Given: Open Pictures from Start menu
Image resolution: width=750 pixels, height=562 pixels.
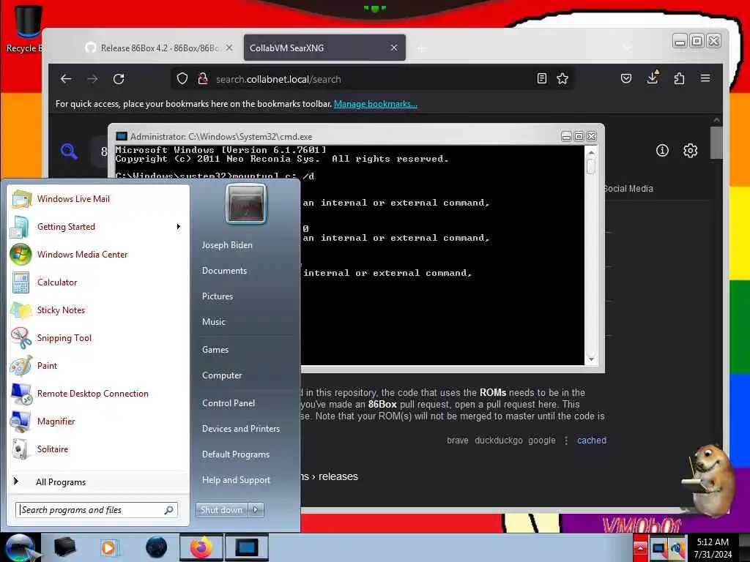Looking at the screenshot, I should [217, 296].
